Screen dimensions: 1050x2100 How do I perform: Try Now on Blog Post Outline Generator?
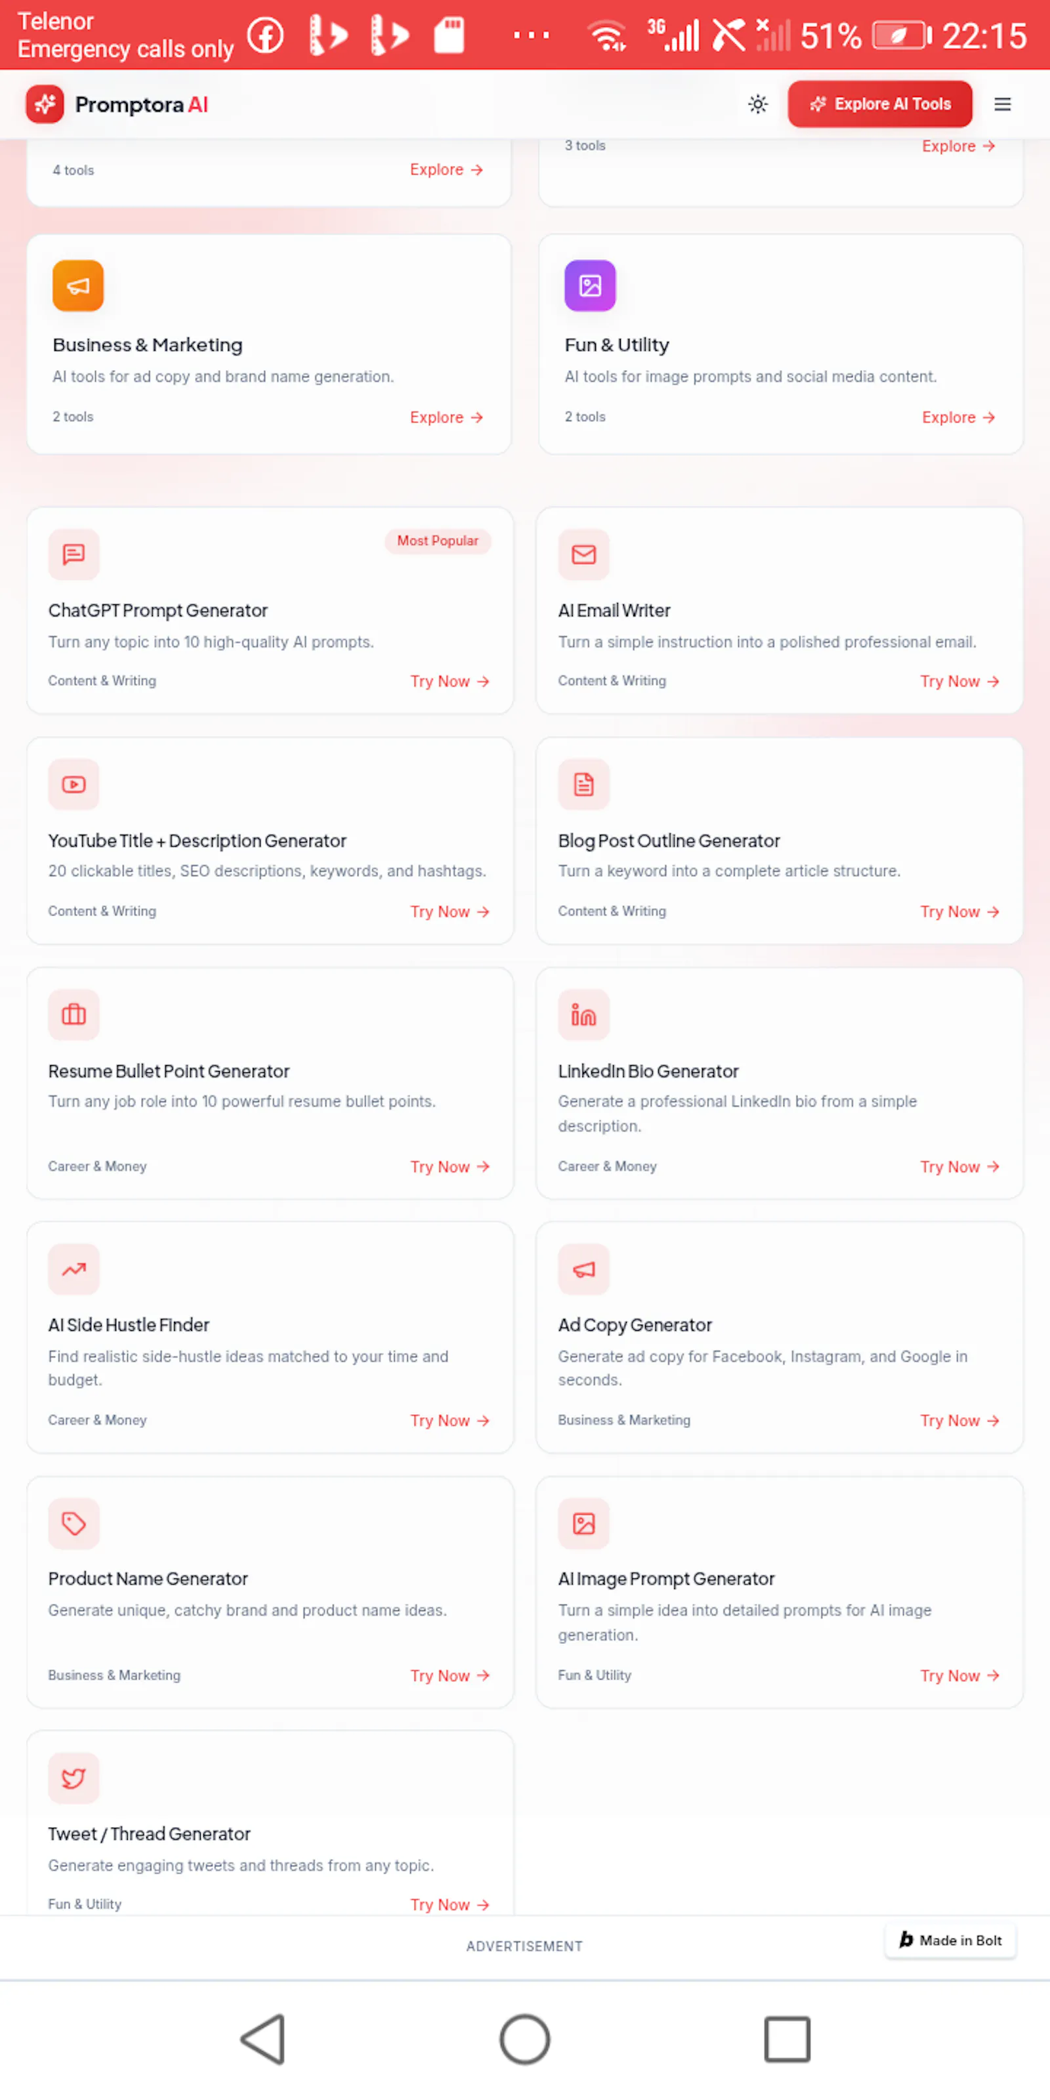click(959, 912)
